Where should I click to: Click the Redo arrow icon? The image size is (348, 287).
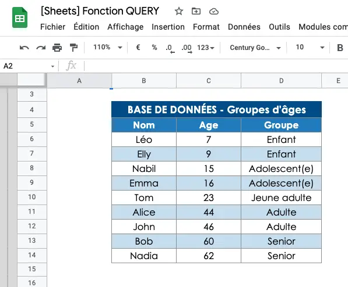pos(41,48)
